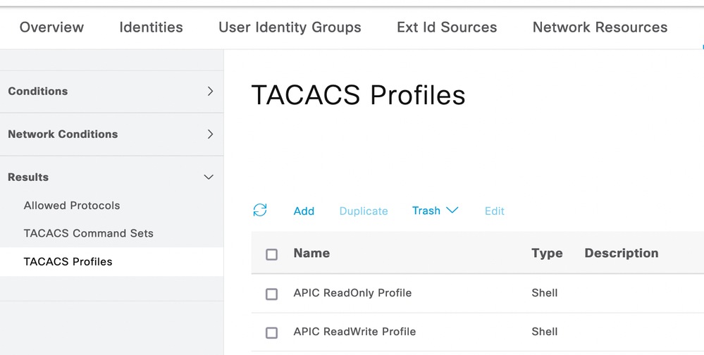Click the Duplicate button
The height and width of the screenshot is (355, 704).
pyautogui.click(x=364, y=211)
